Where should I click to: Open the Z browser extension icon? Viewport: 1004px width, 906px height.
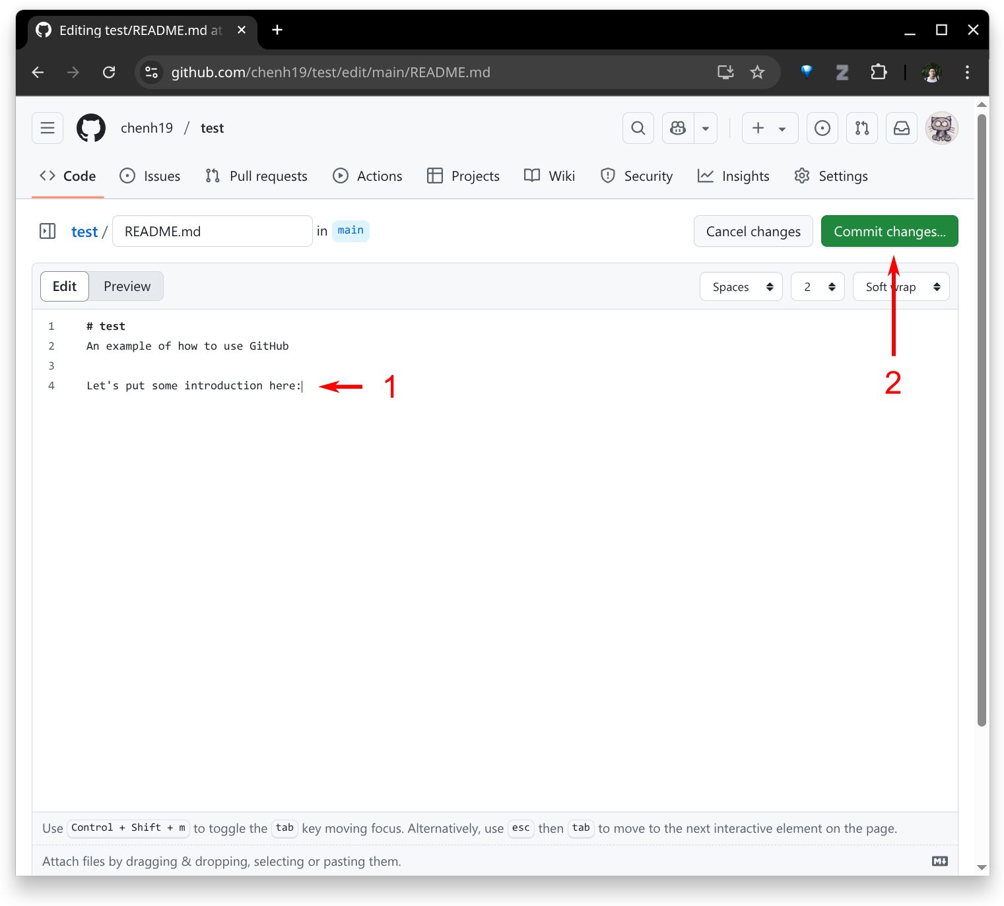[x=842, y=72]
